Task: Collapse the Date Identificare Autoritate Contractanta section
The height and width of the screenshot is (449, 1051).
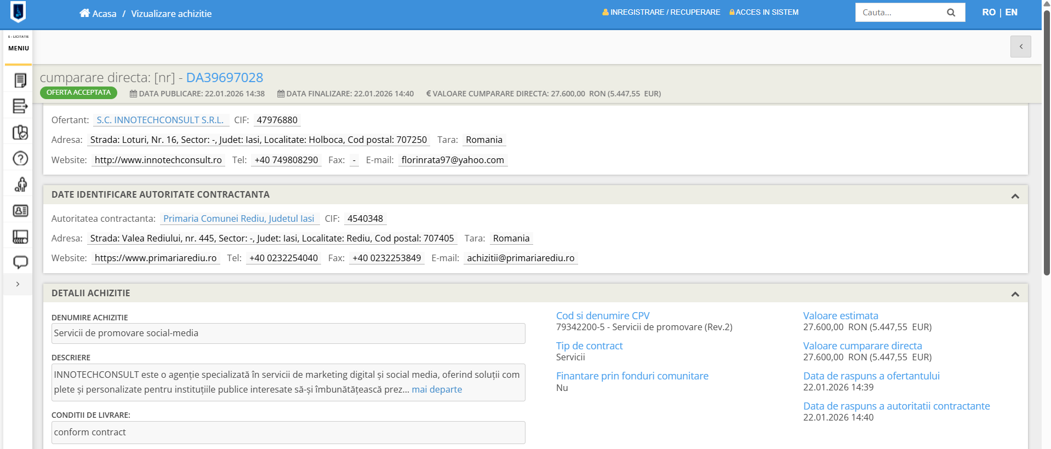Action: click(x=1015, y=196)
